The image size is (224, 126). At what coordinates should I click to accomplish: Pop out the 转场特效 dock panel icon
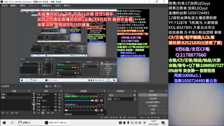pyautogui.click(x=135, y=91)
